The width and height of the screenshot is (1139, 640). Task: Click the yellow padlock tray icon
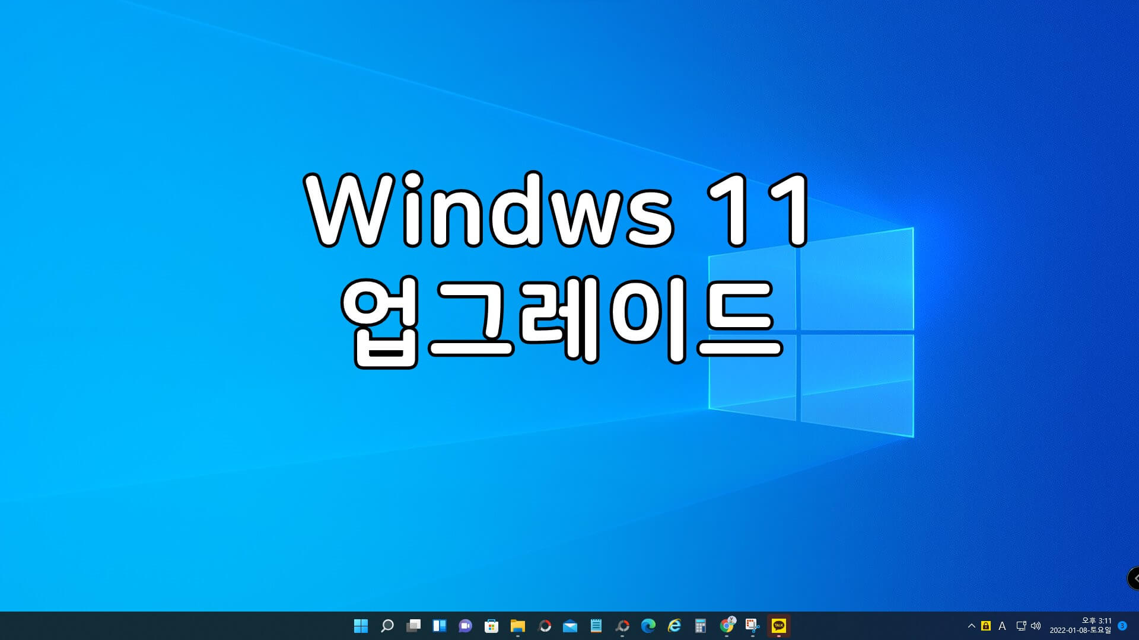click(986, 626)
